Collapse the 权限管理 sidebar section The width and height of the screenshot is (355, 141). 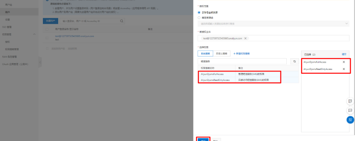[34, 34]
